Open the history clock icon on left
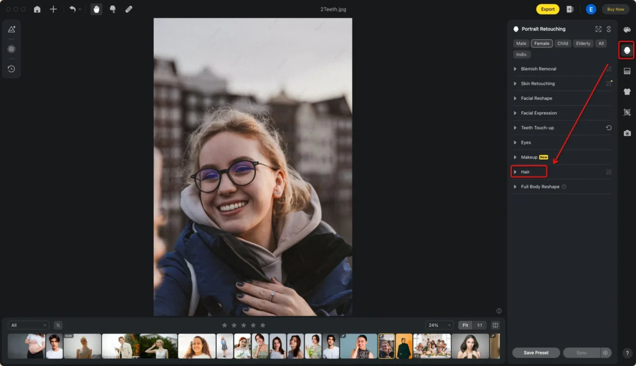636x366 pixels. point(11,69)
